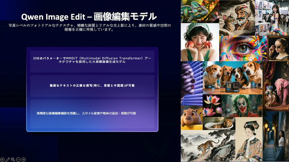Viewport: 289px width, 162px height.
Task: Advance to the next slide arrow
Action: (23, 159)
